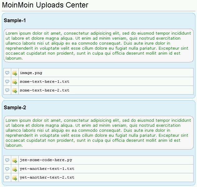Click the Sample-1 section heading
Screen dimensions: 197x187
(x=15, y=21)
